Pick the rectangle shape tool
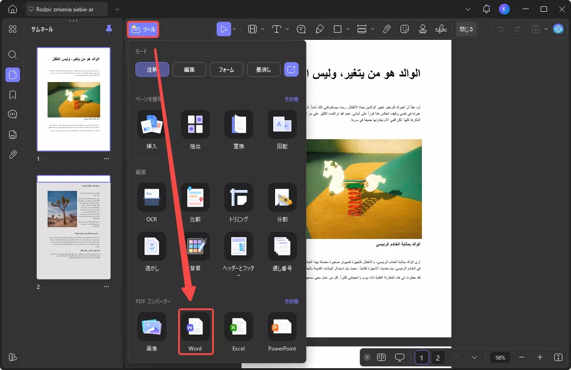Screen dimensions: 571x370 (338, 29)
